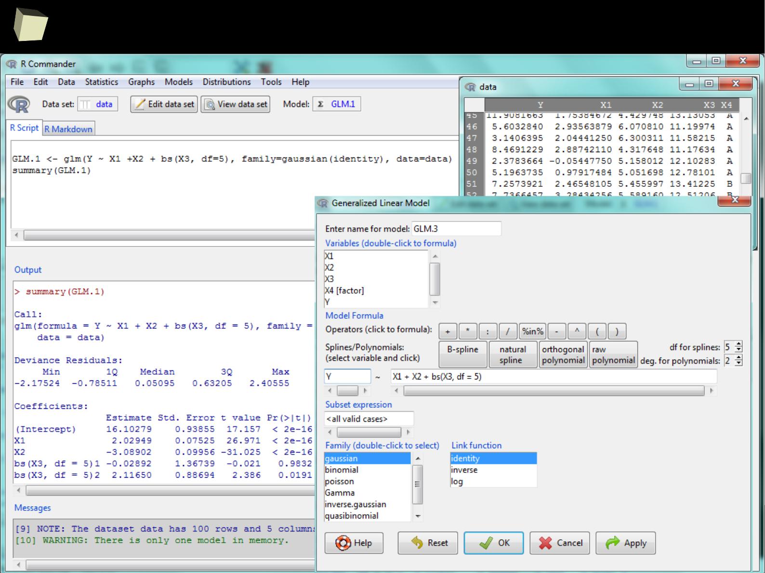Click the Apply green arrow icon

tap(612, 543)
